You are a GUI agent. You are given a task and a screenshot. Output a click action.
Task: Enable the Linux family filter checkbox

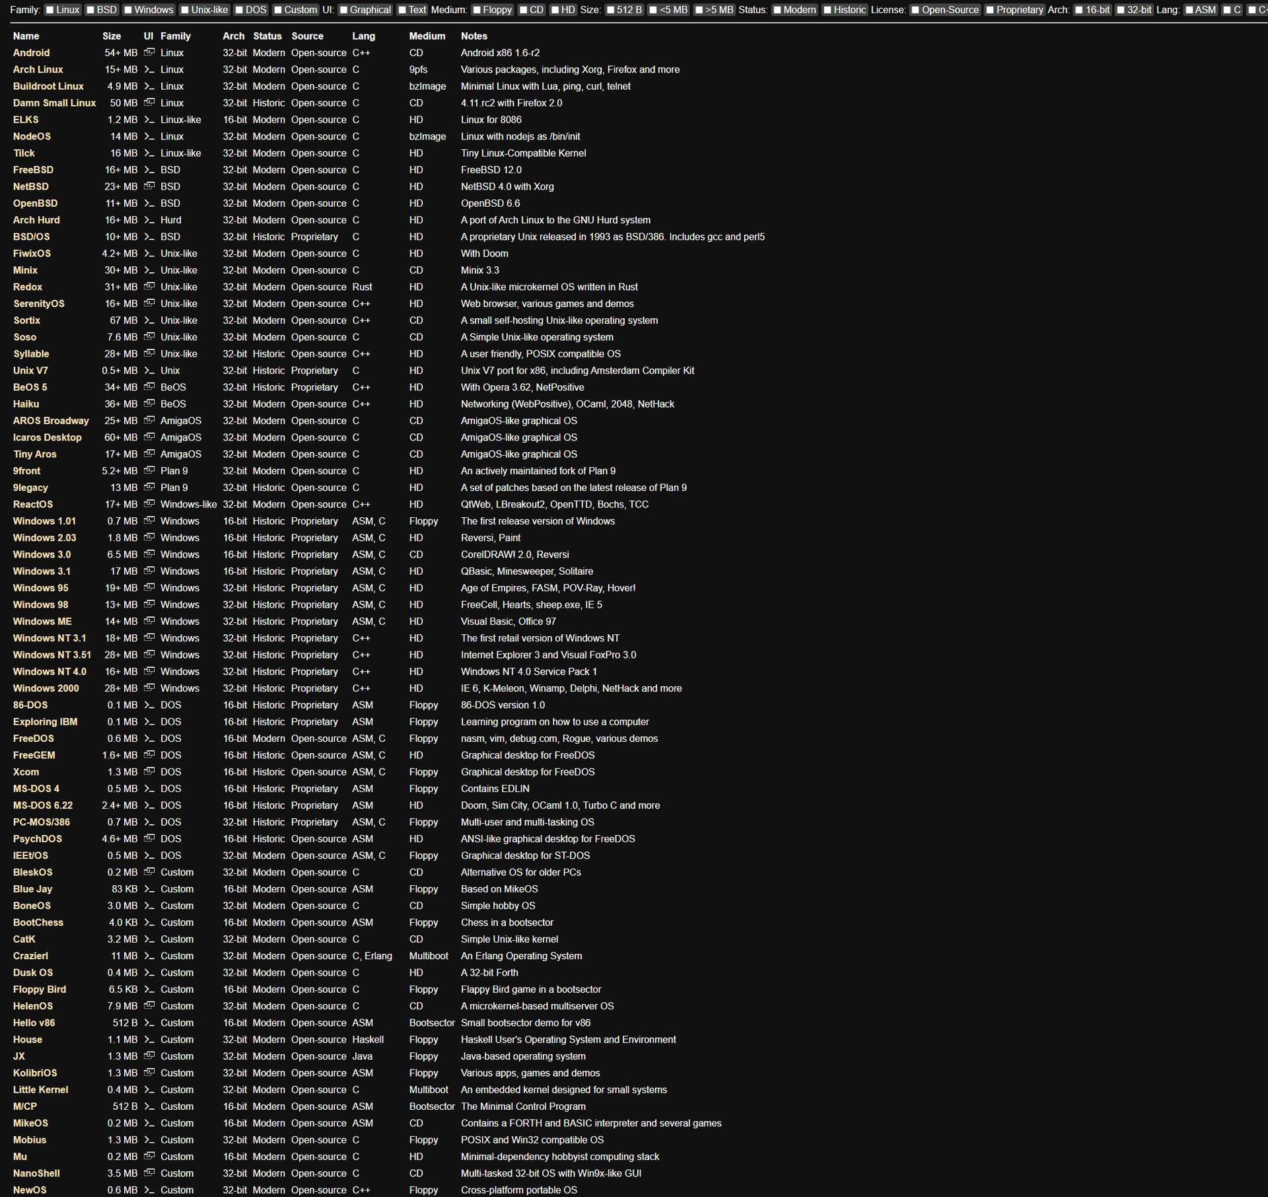[50, 10]
